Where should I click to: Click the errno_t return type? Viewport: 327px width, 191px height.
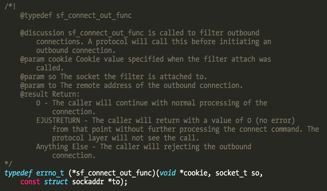[48, 173]
